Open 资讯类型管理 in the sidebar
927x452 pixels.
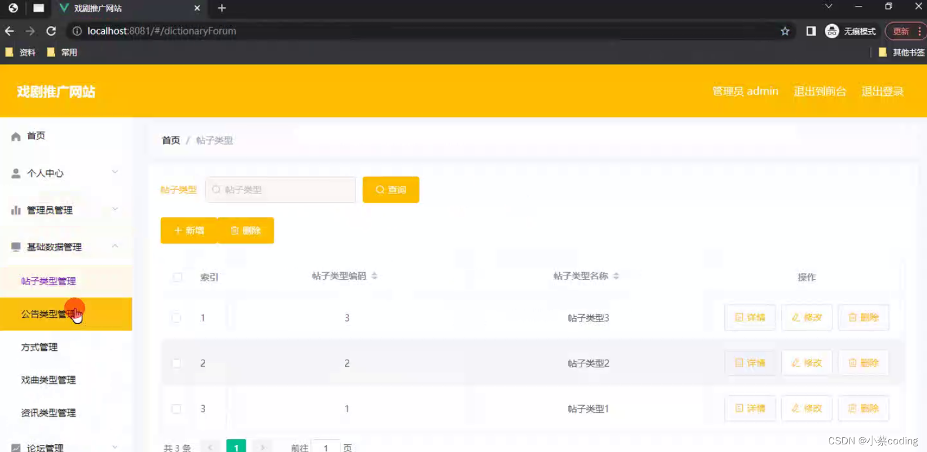tap(66, 413)
